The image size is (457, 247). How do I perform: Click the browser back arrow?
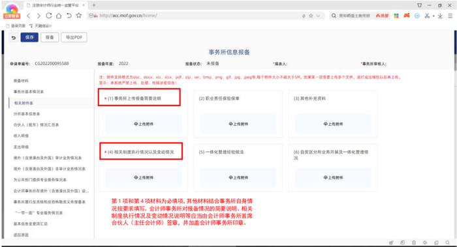tap(28, 16)
